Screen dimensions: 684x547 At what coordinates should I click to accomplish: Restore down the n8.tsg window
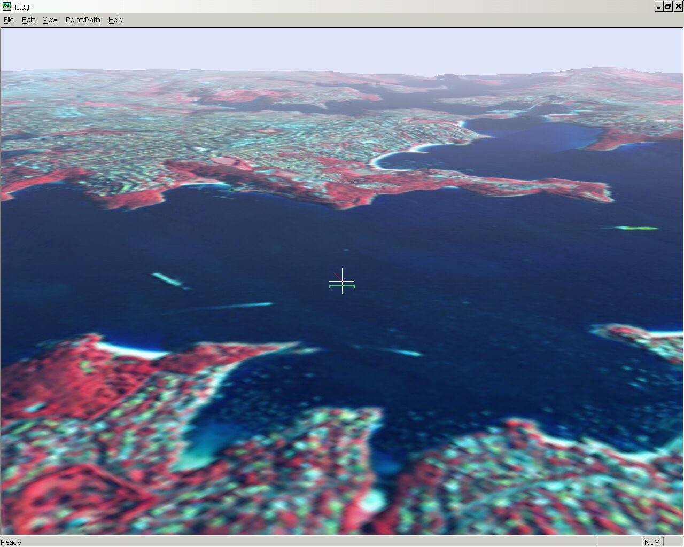click(x=668, y=6)
